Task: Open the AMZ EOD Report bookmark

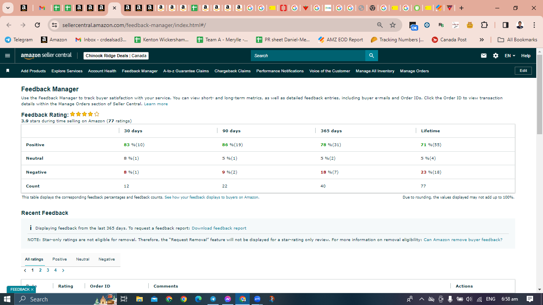Action: (341, 40)
